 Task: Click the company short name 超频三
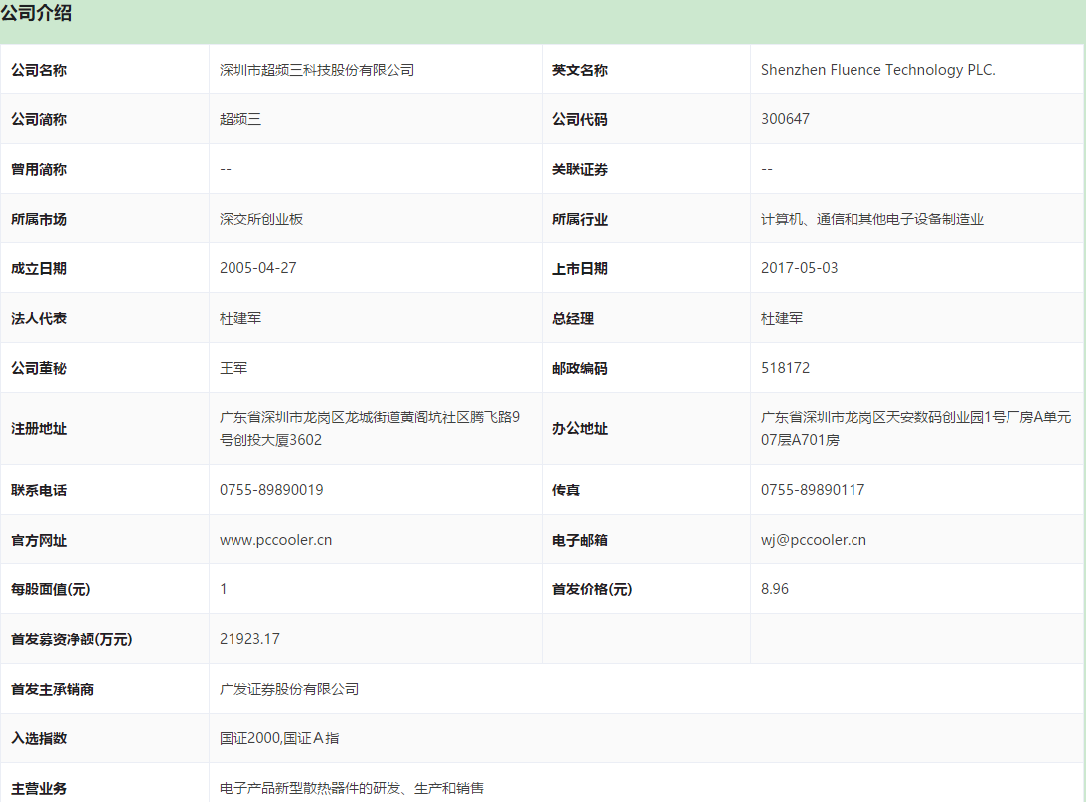click(x=240, y=119)
